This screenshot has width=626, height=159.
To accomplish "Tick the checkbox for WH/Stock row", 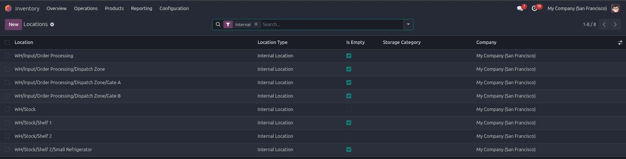I will 7,109.
